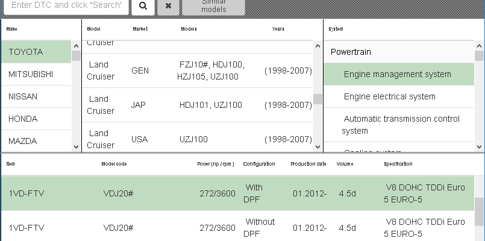Screen dimensions: 485x241
Task: Select HONDA make
Action: (37, 119)
